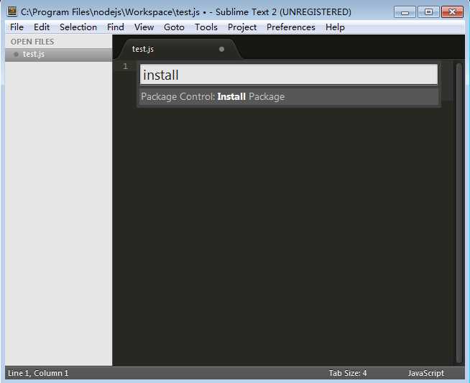Open the View menu
The height and width of the screenshot is (383, 470).
click(x=144, y=27)
